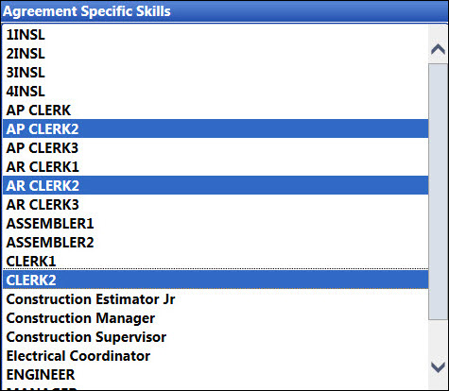
Task: Choose Construction Manager skill
Action: [x=216, y=318]
